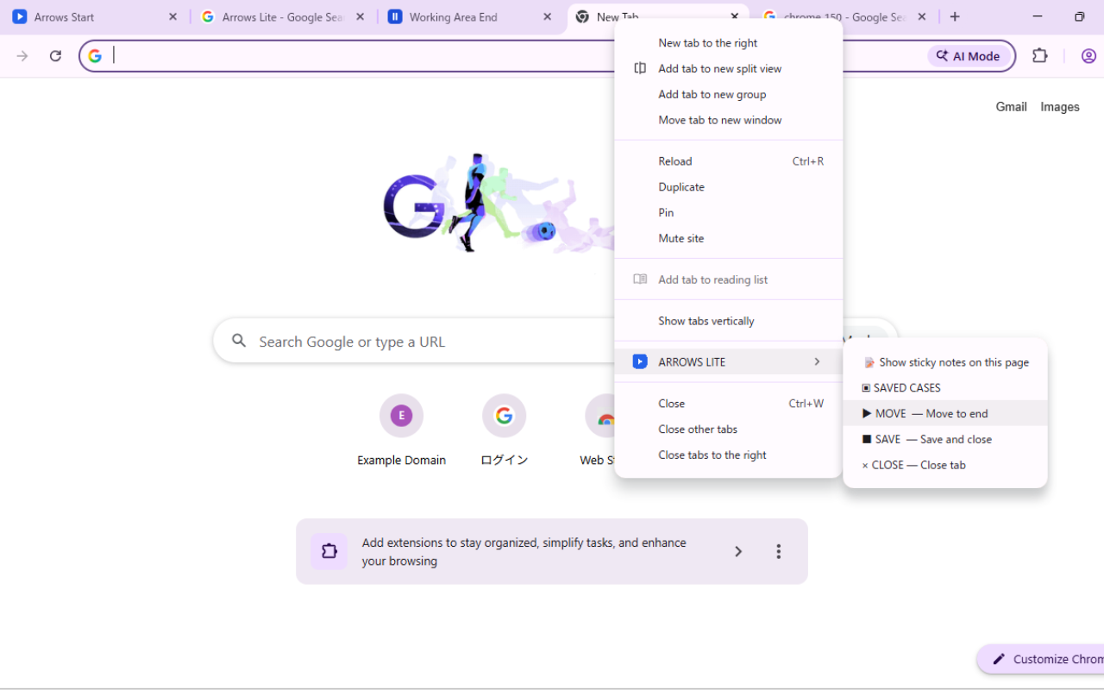1104x690 pixels.
Task: Click the Customize Chrome button
Action: tap(1042, 659)
